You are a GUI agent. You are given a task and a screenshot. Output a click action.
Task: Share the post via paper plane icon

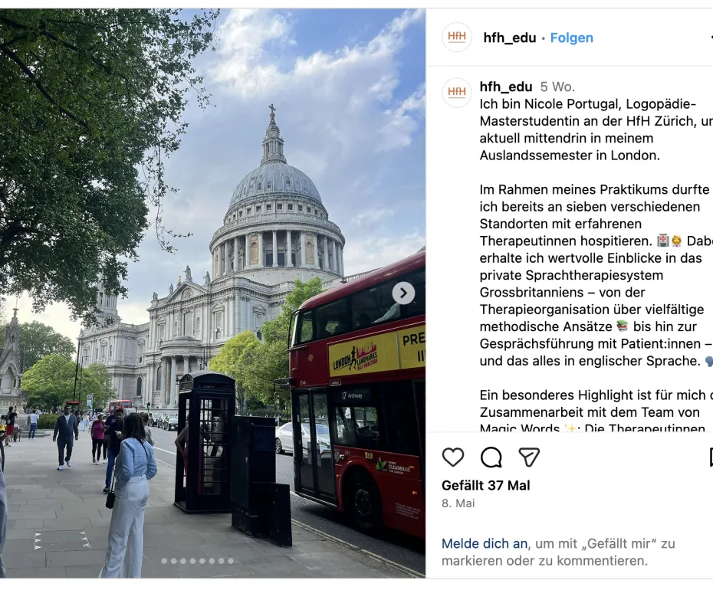coord(529,457)
